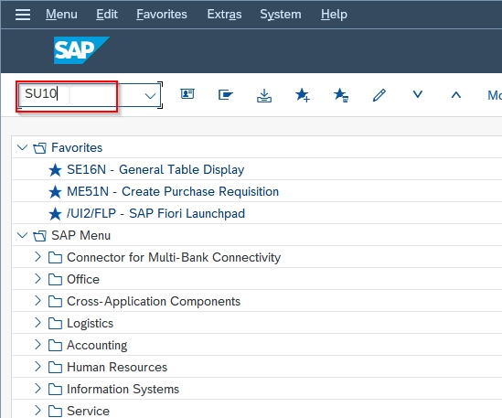Image resolution: width=502 pixels, height=418 pixels.
Task: Click the move favorite up arrow
Action: click(456, 95)
